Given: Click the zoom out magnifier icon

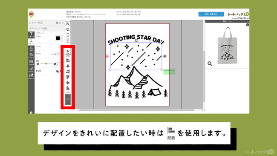Looking at the screenshot, I should click(68, 30).
